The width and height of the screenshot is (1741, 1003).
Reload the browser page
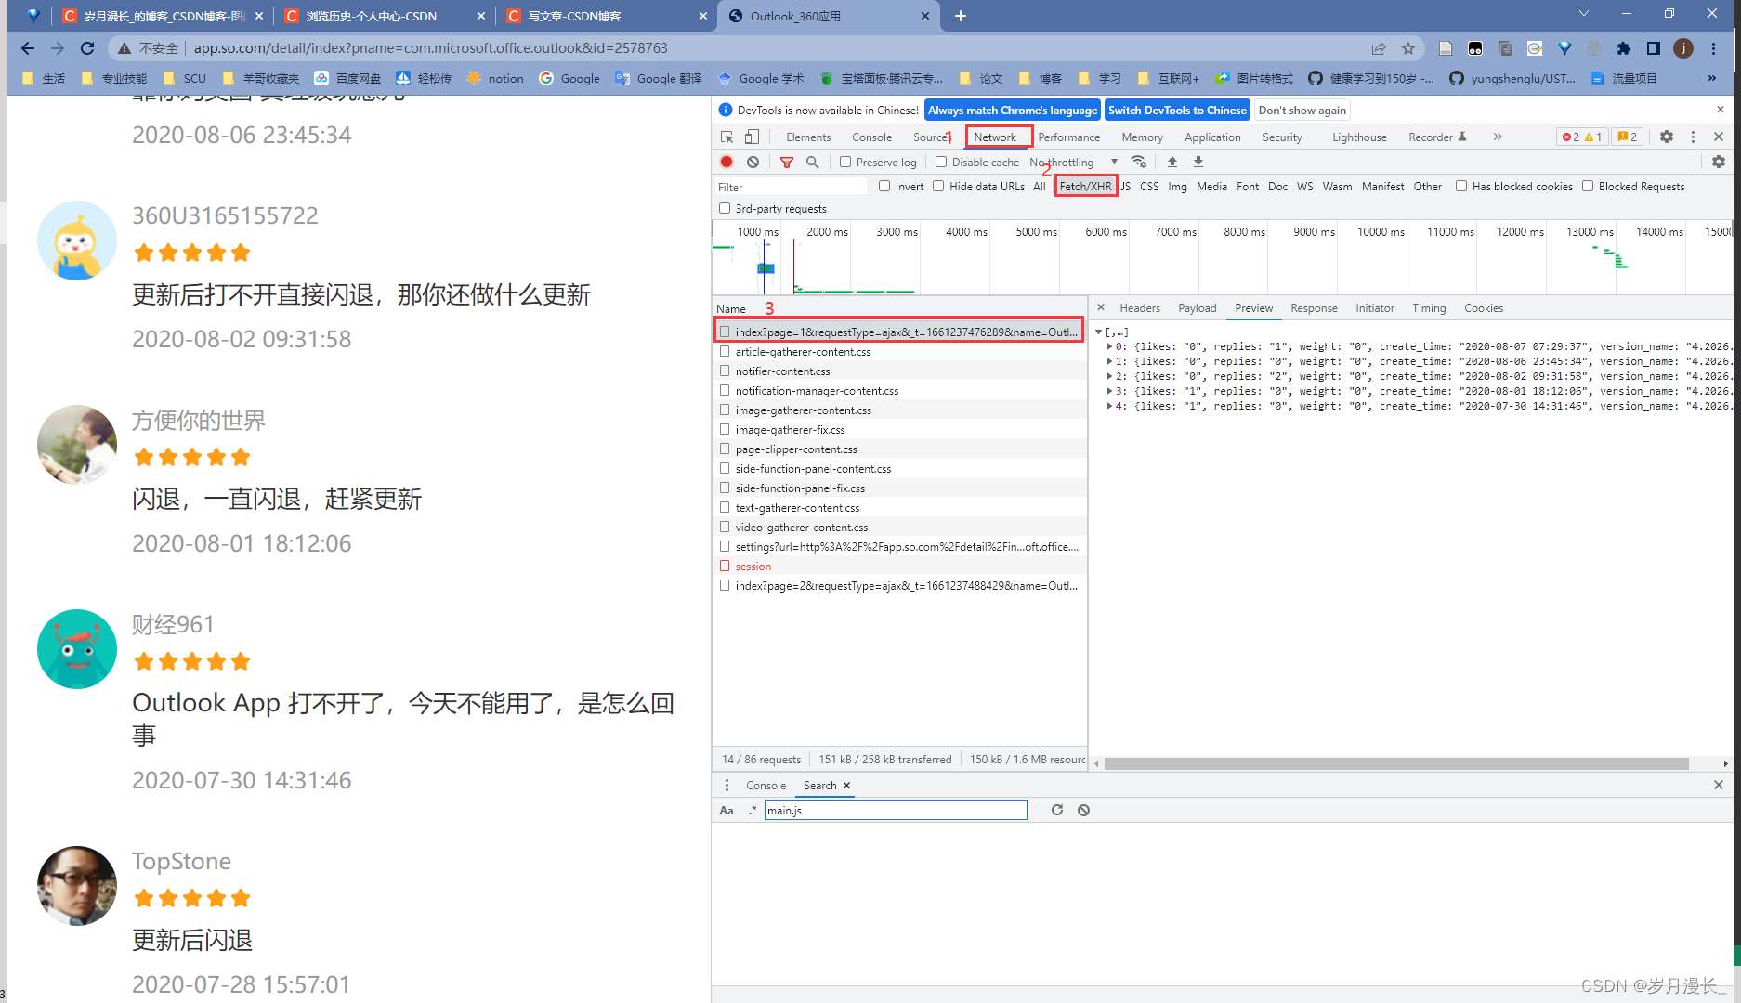87,48
